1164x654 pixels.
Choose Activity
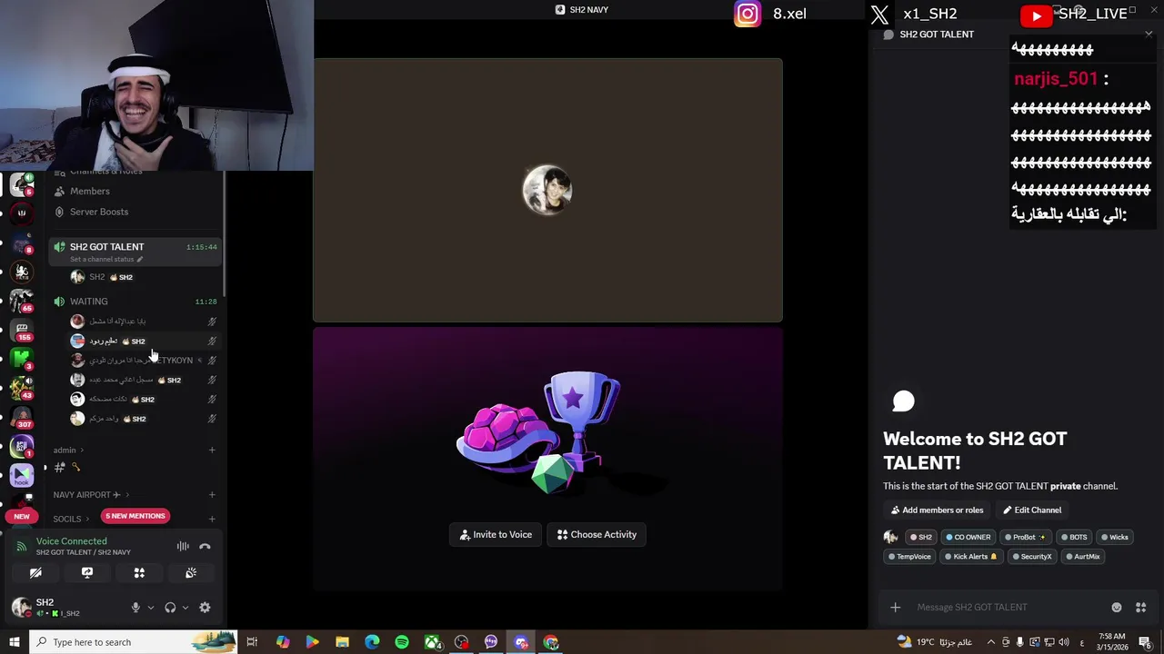(597, 535)
